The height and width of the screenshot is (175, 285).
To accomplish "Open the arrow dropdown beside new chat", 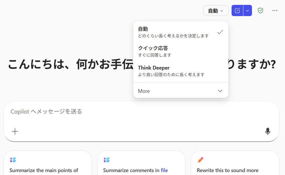I will [x=247, y=11].
